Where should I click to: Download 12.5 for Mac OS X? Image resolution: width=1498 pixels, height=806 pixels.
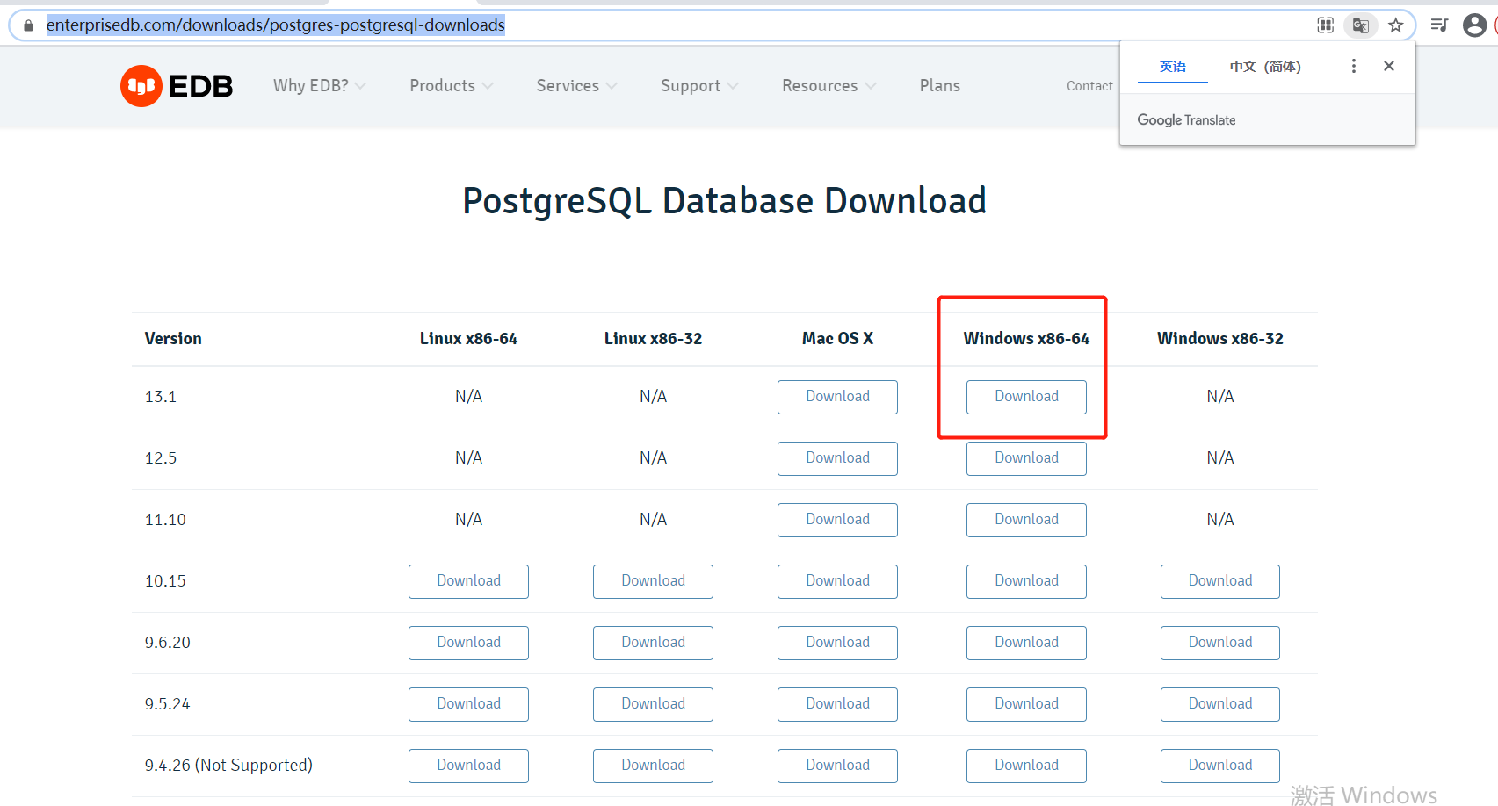(x=837, y=458)
